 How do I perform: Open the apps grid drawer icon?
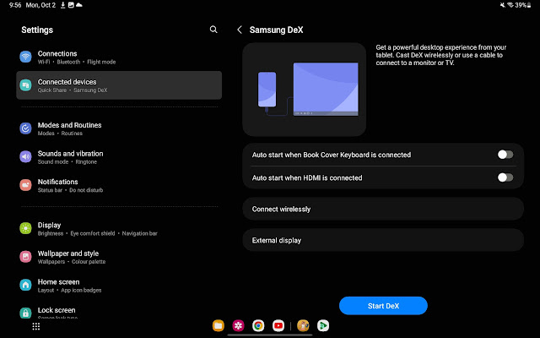click(x=35, y=326)
